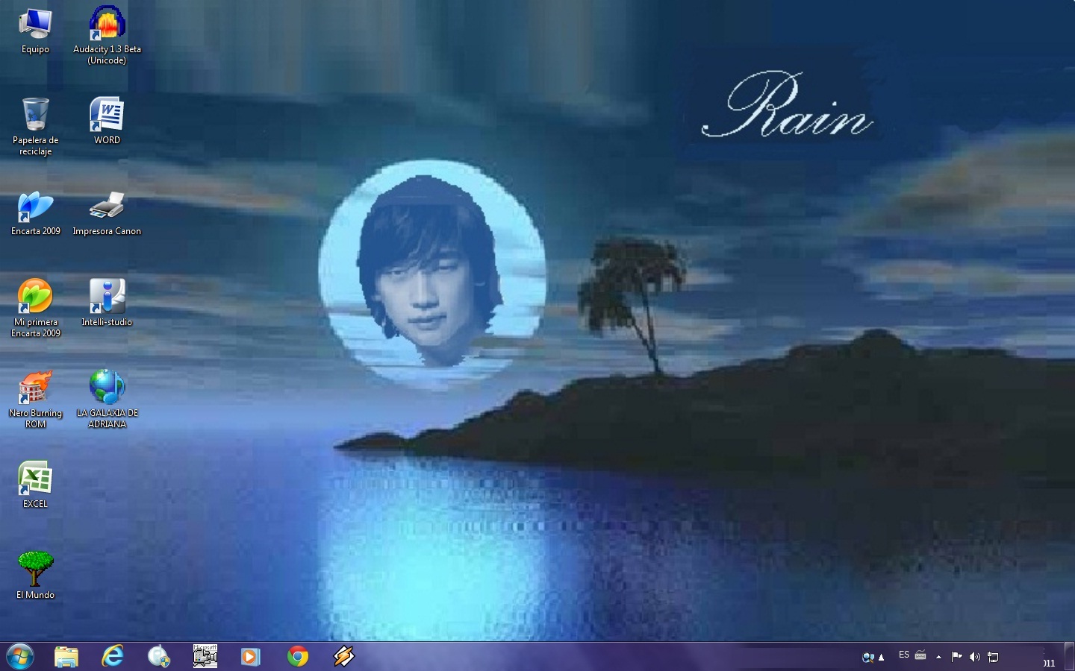Click the Papelera de reciclaje icon
Image resolution: width=1075 pixels, height=671 pixels.
(35, 115)
